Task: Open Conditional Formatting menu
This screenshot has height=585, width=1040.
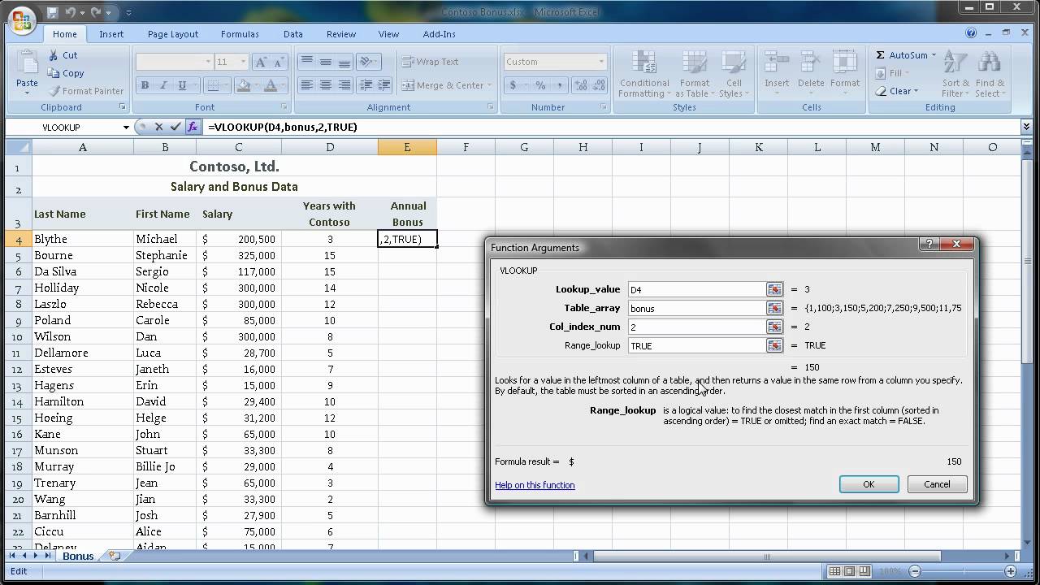Action: click(x=644, y=75)
